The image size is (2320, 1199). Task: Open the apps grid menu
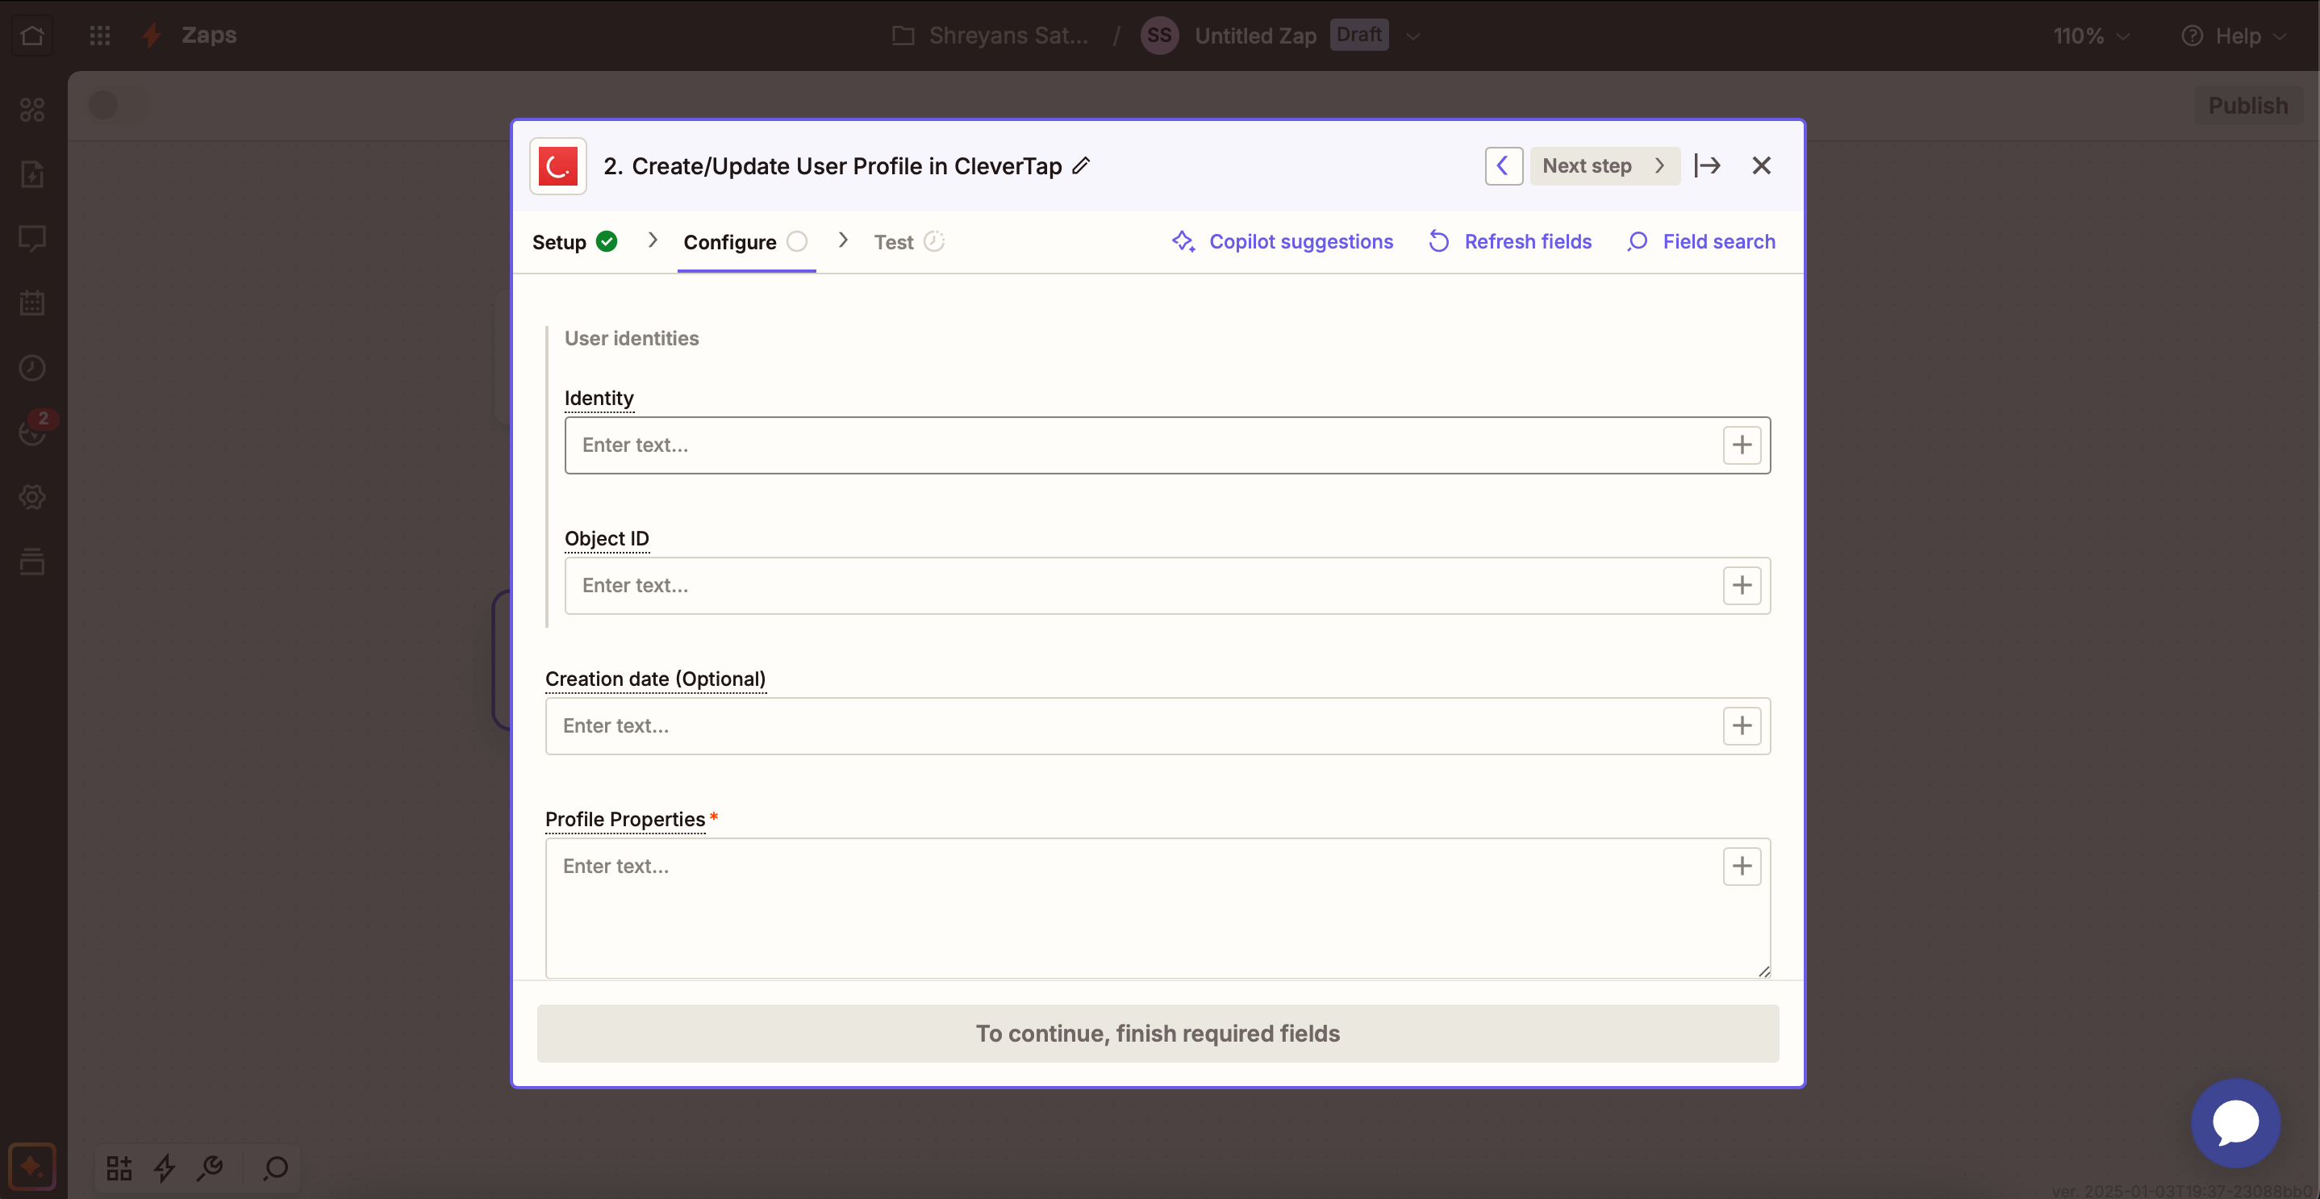[x=100, y=36]
